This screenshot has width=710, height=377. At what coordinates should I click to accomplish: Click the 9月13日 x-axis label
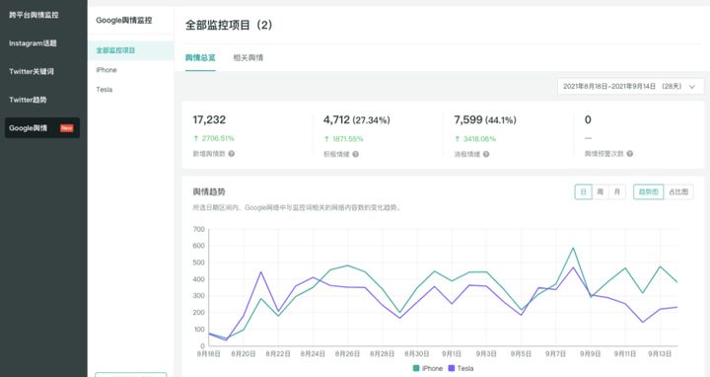point(660,354)
